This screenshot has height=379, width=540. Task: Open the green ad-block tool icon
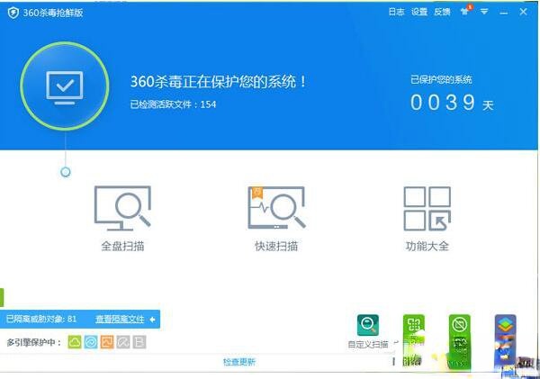pyautogui.click(x=459, y=325)
